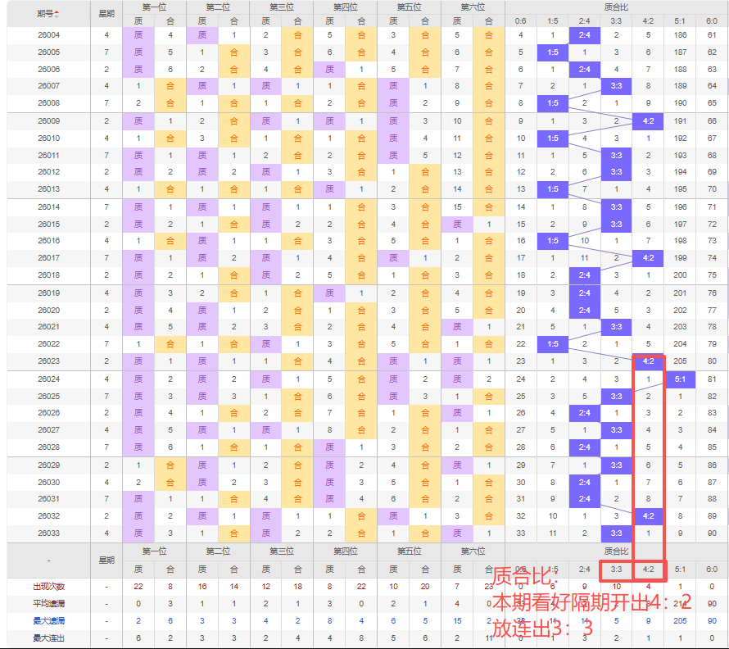Click value 22 under 第一位 质 in 出现次数
The width and height of the screenshot is (729, 649).
click(138, 586)
